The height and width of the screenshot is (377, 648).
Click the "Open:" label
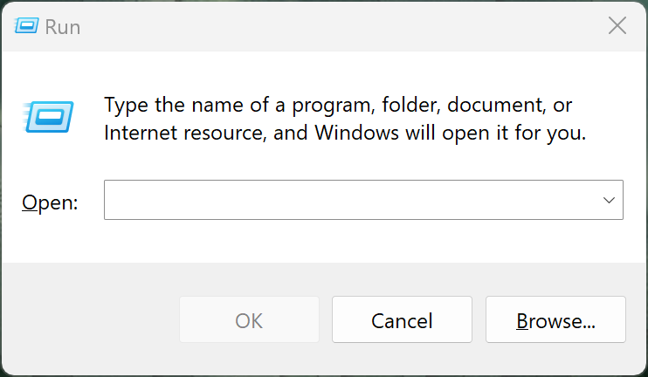coord(50,202)
